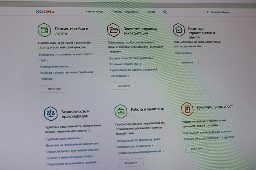Click the wallet icon for Пенсия, пособия и льготы
The image size is (256, 170).
(x=44, y=30)
